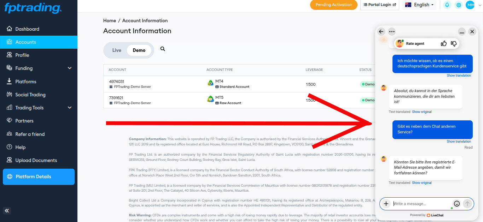Click the notification bell icon
Screen dimensions: 483x222
pos(447,5)
